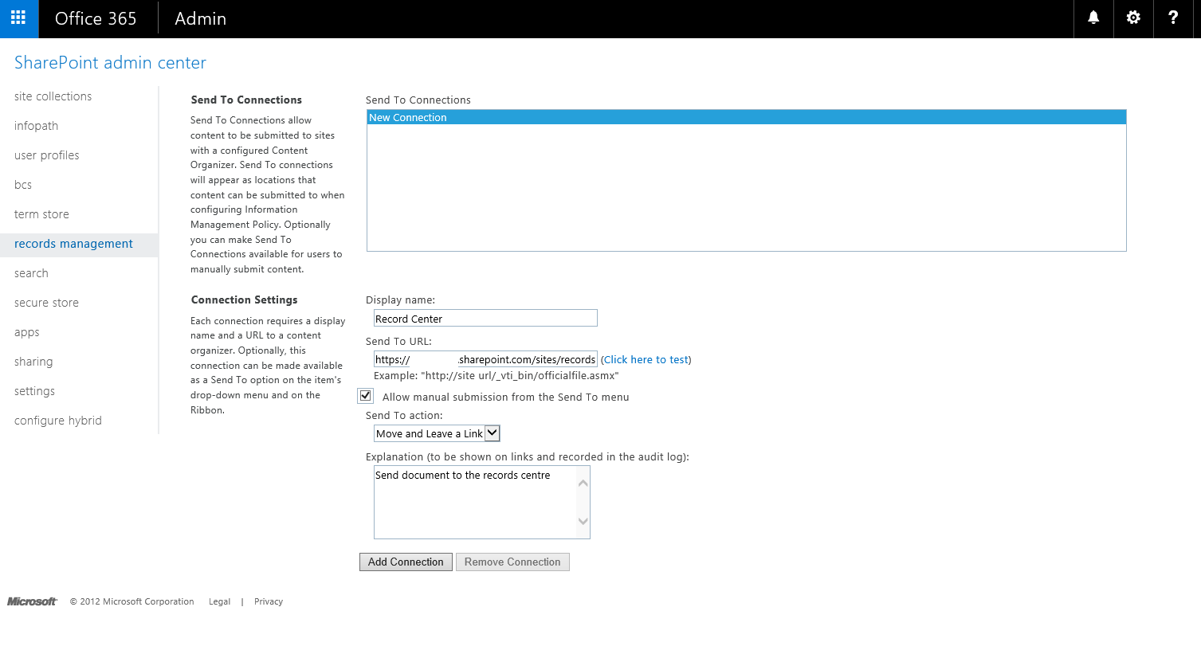The height and width of the screenshot is (650, 1201).
Task: Open configure hybrid section
Action: click(x=57, y=421)
